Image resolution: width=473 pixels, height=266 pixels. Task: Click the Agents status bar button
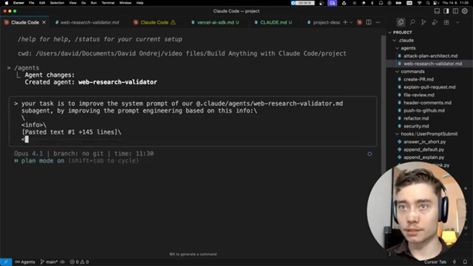tap(25, 262)
